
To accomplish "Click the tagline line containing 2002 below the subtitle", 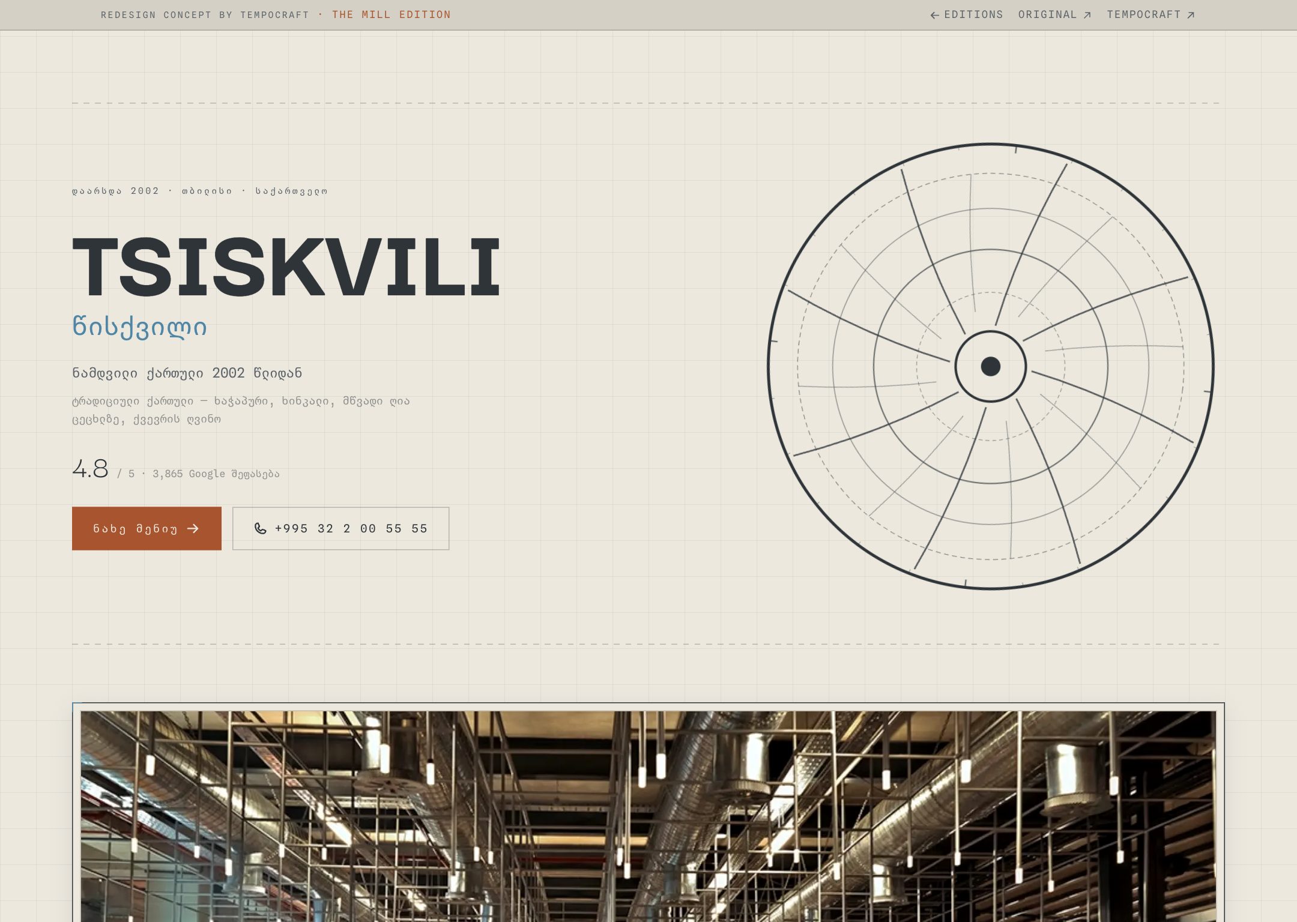I will coord(187,373).
